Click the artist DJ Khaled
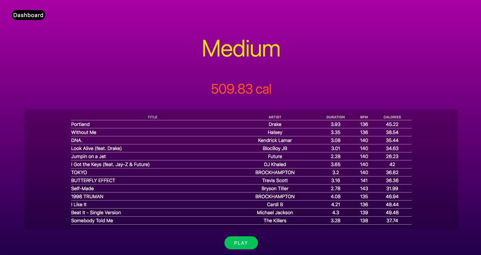Screen dimensions: 481x255 [275, 164]
